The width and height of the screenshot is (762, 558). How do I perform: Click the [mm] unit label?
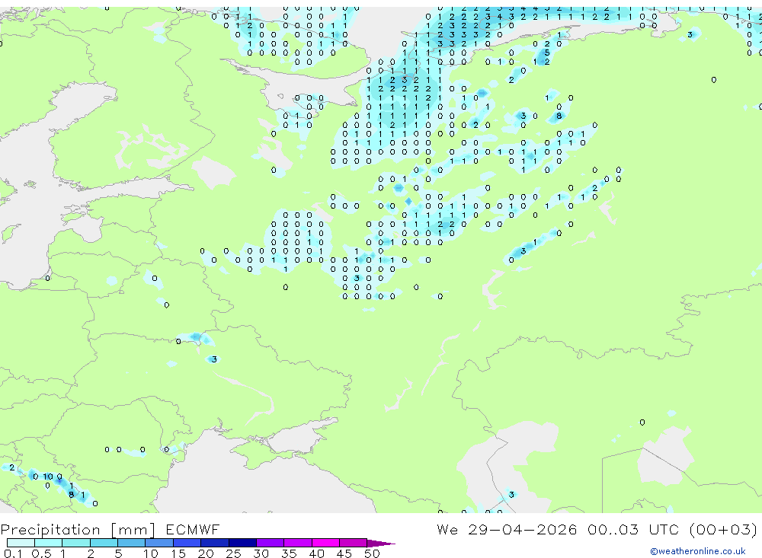pos(133,530)
